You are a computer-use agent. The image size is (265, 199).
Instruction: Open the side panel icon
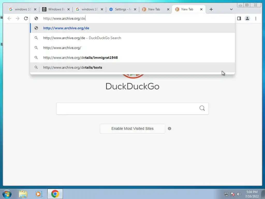tap(239, 18)
